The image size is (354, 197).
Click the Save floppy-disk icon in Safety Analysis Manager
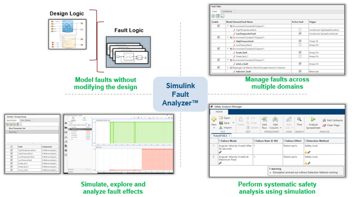pyautogui.click(x=221, y=123)
